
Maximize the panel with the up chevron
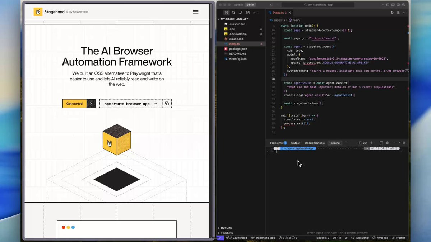[x=399, y=143]
